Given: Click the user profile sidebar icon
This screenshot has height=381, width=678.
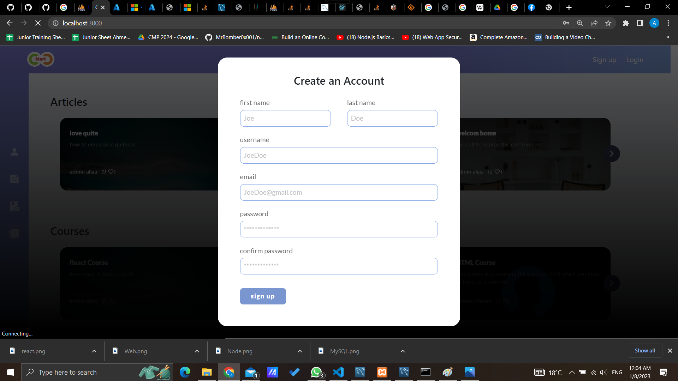Looking at the screenshot, I should [14, 152].
